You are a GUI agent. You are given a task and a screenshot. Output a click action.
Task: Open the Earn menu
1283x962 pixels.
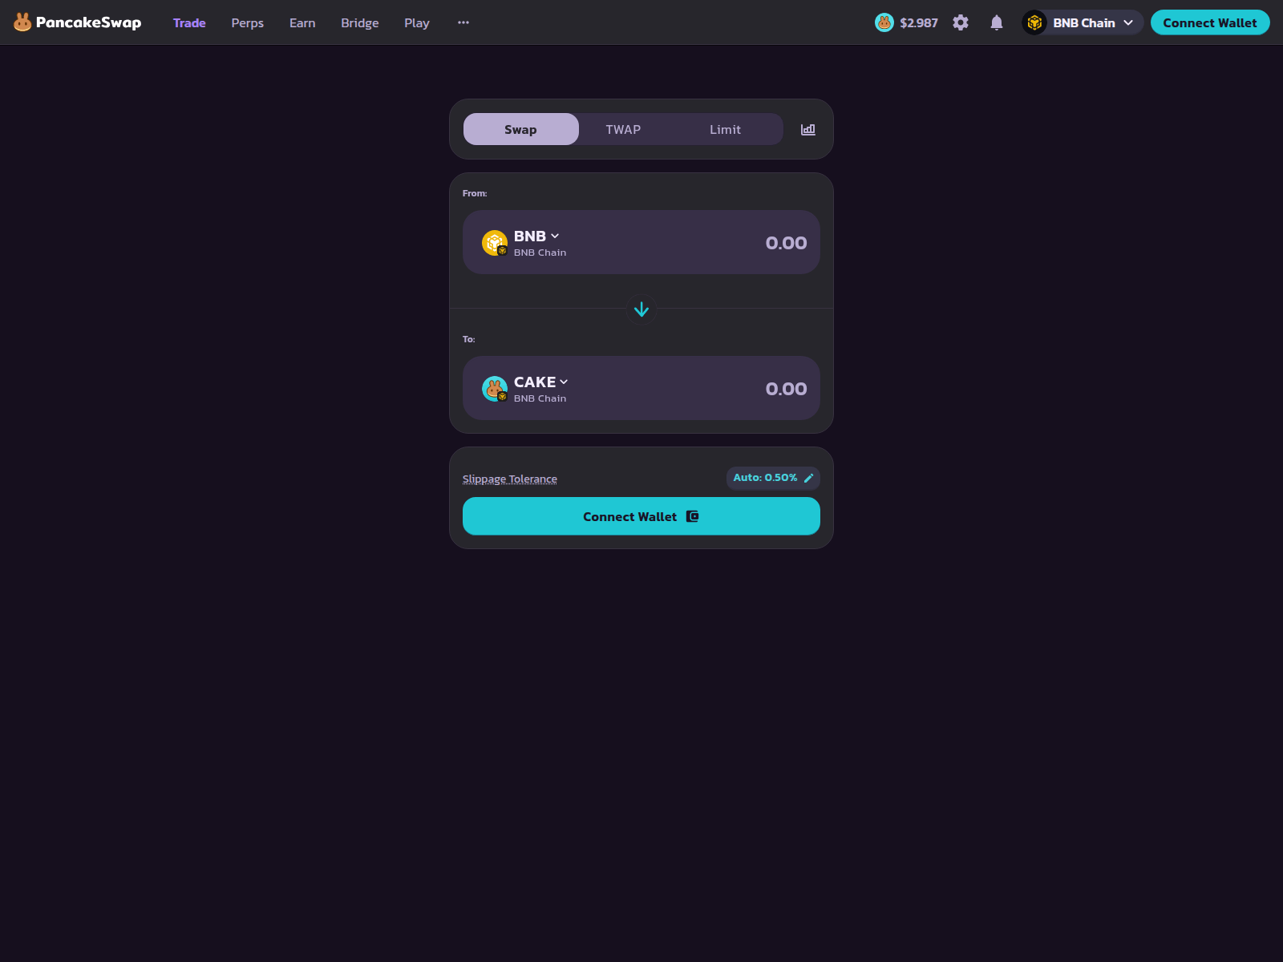[x=302, y=23]
